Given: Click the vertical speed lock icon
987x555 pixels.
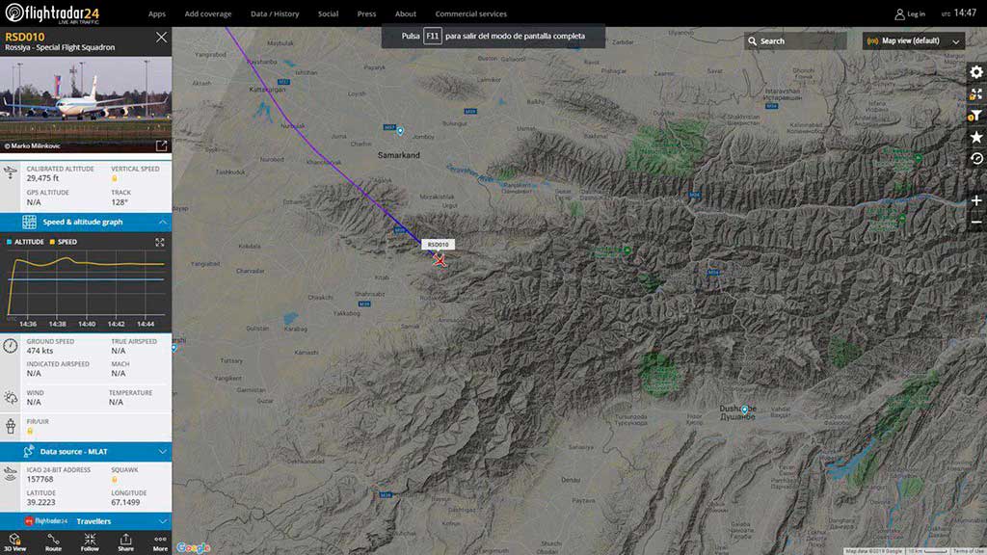Looking at the screenshot, I should 115,178.
